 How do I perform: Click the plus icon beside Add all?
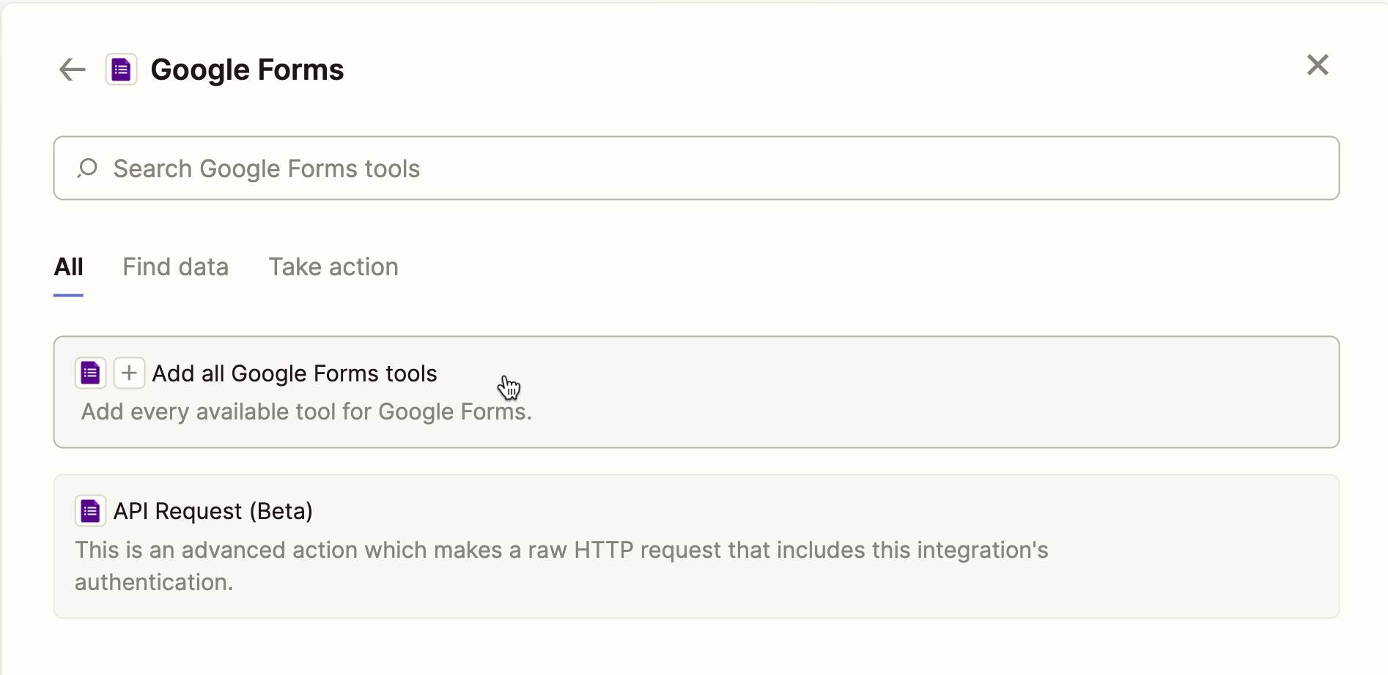point(129,373)
